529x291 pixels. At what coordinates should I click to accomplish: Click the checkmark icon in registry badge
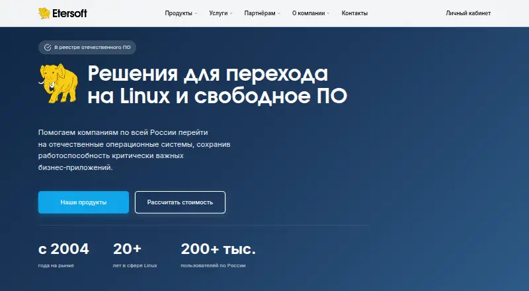click(x=48, y=47)
